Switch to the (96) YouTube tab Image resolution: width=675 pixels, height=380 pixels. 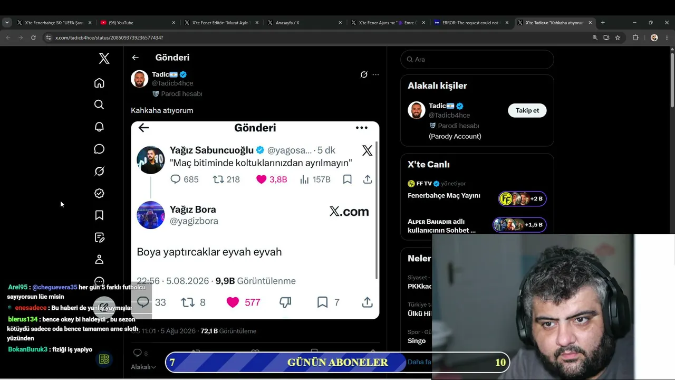coord(138,23)
